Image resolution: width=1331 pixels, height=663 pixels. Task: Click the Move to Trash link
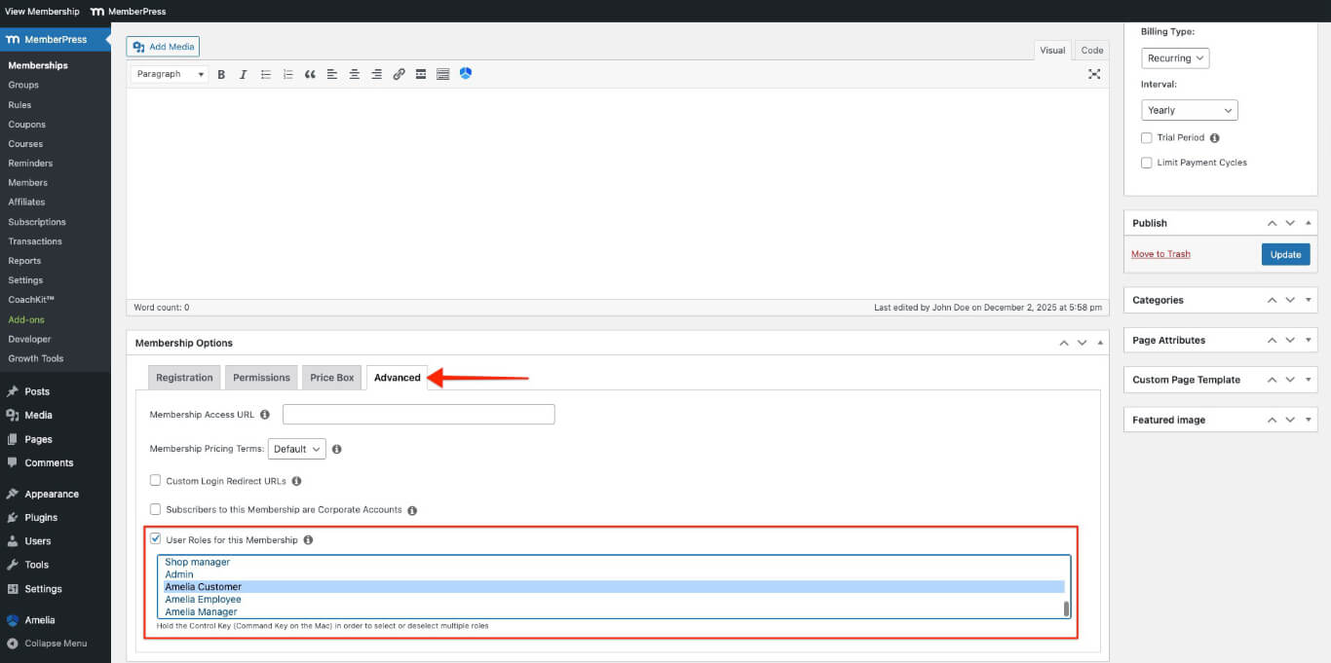pos(1160,254)
